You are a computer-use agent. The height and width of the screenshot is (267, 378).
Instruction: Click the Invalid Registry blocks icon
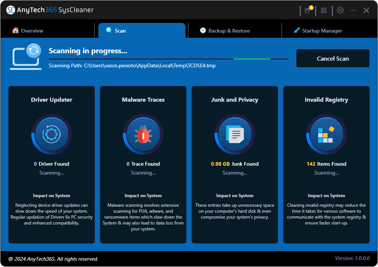pyautogui.click(x=326, y=134)
